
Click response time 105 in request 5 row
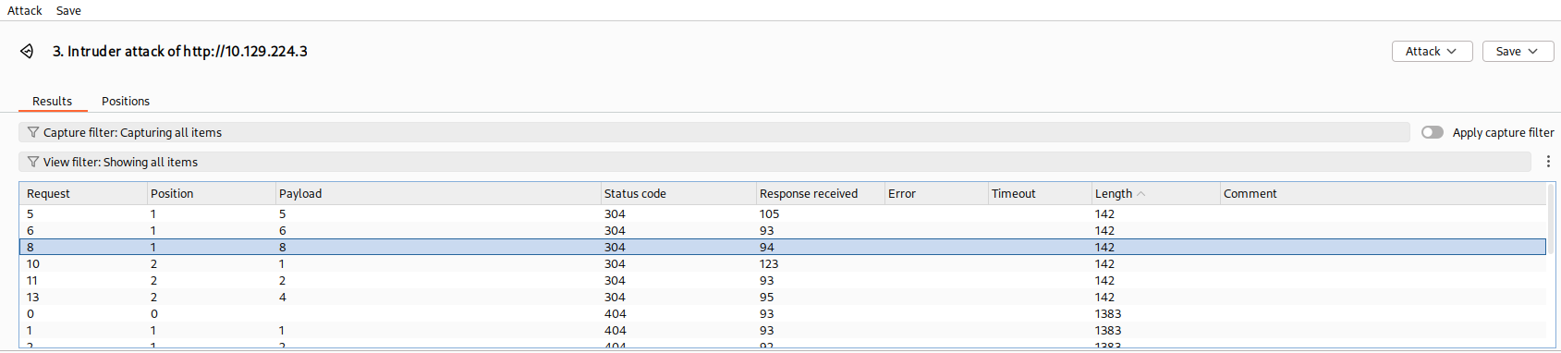tap(769, 213)
